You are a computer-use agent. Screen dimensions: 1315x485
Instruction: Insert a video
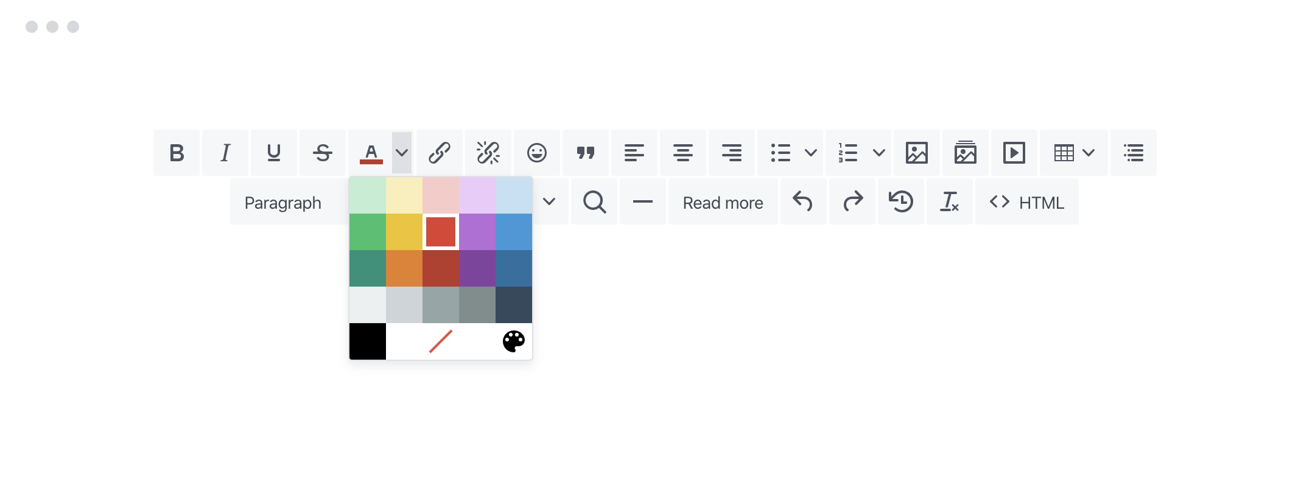(x=1014, y=153)
